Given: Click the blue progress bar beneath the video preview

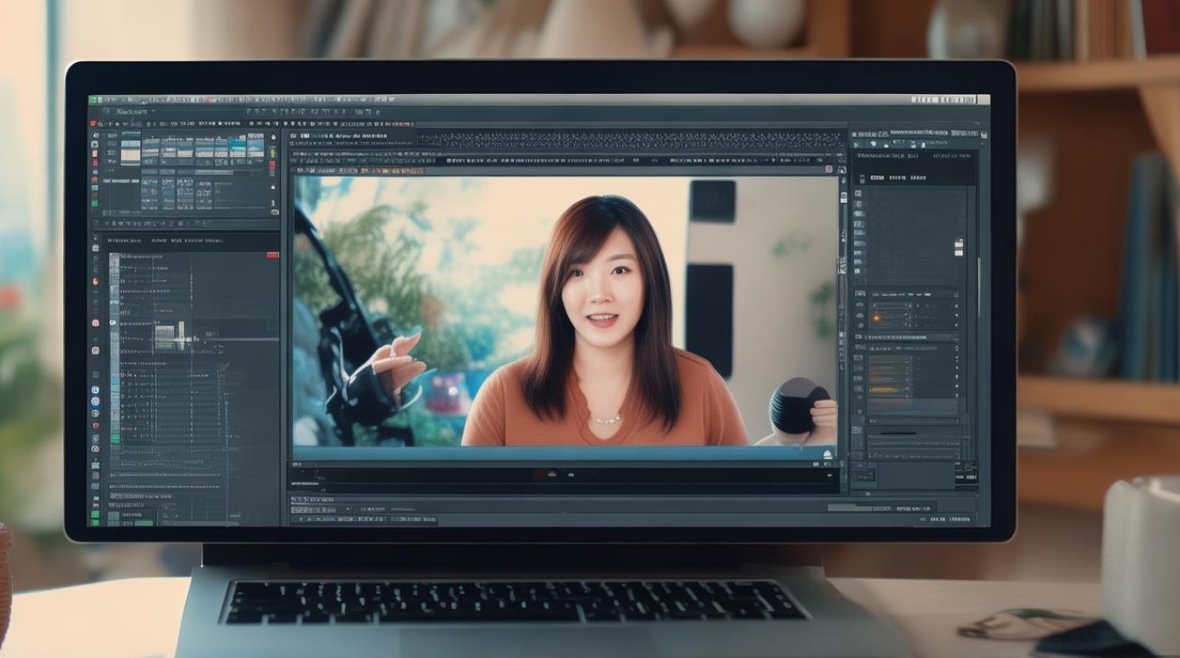Looking at the screenshot, I should tap(565, 454).
